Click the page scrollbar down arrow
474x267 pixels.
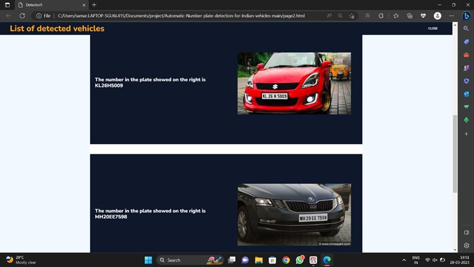click(x=455, y=250)
